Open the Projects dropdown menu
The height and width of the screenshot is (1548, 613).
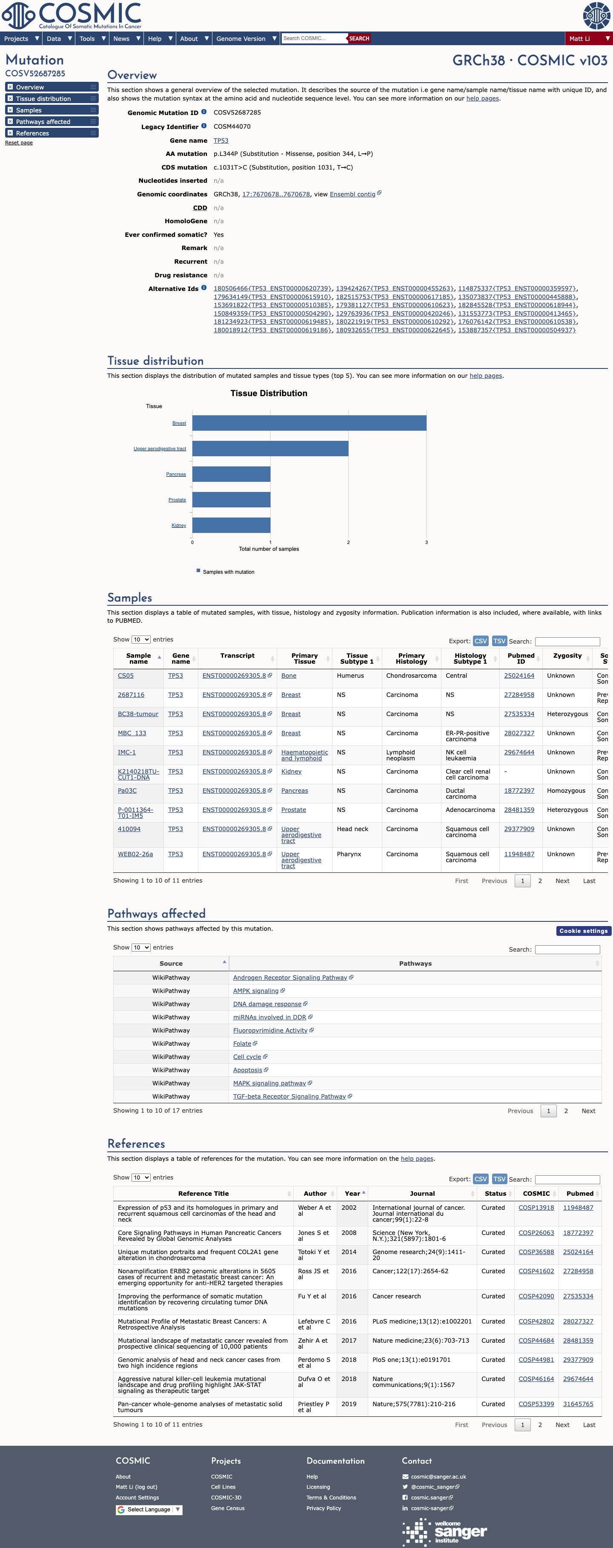tap(21, 38)
